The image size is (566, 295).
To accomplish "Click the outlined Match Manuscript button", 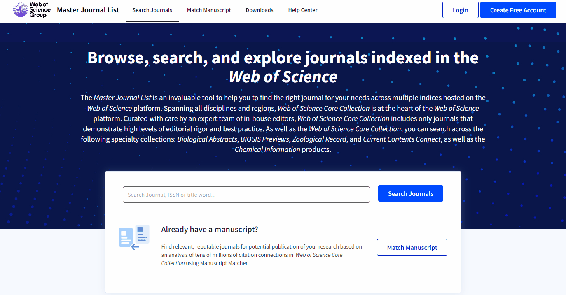I will pyautogui.click(x=412, y=247).
